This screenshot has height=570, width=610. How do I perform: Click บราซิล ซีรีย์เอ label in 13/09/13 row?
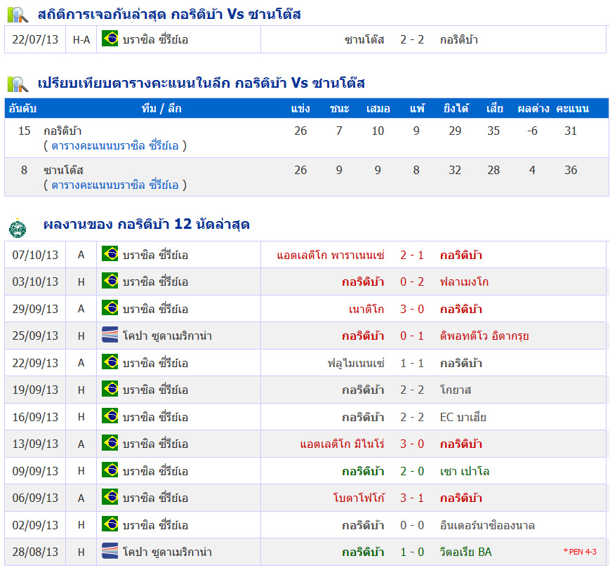(155, 444)
